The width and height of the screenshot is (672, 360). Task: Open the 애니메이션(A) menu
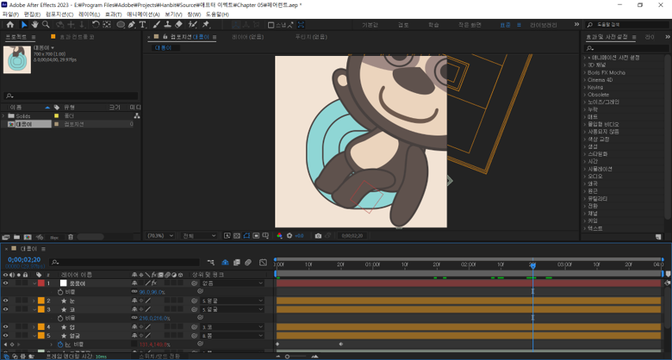click(143, 14)
